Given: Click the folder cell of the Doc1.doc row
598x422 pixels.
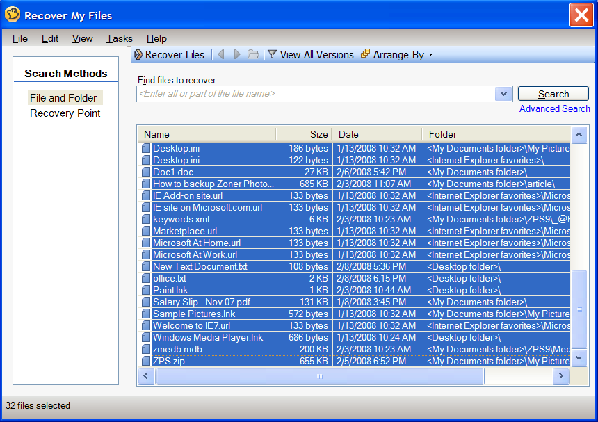Looking at the screenshot, I should (496, 172).
